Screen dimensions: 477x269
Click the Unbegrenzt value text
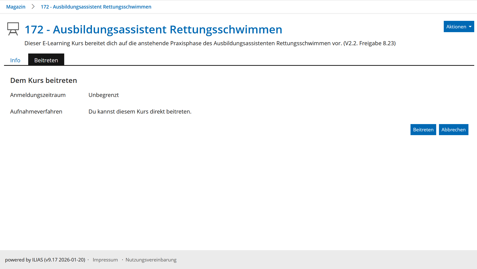pyautogui.click(x=104, y=95)
